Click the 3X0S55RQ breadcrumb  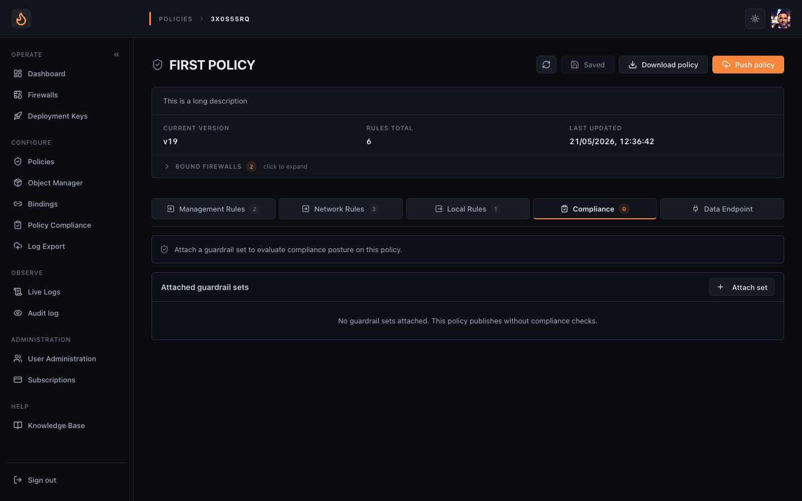pos(230,19)
